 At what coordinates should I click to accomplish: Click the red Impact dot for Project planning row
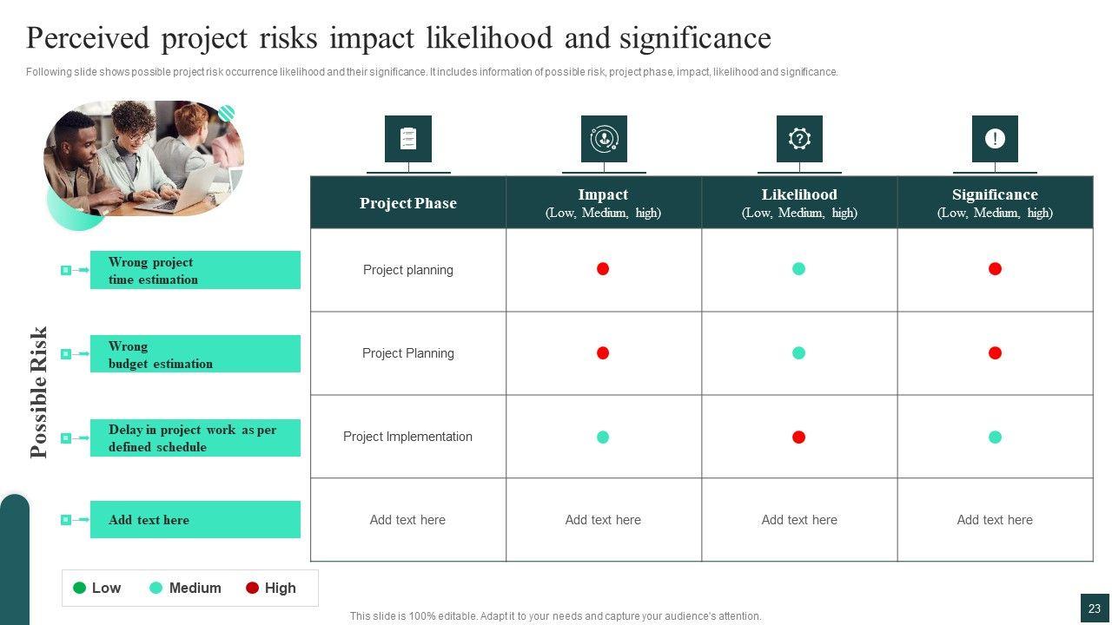click(x=603, y=269)
